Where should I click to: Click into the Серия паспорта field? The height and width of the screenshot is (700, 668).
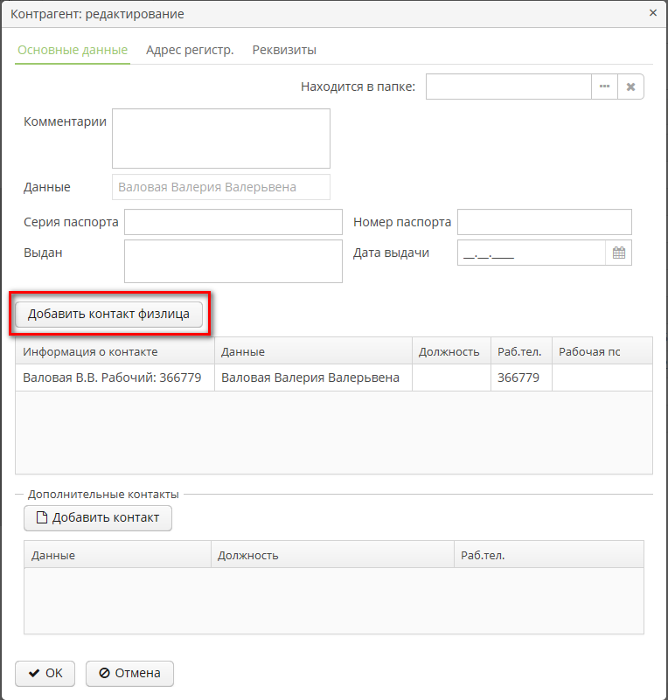233,222
